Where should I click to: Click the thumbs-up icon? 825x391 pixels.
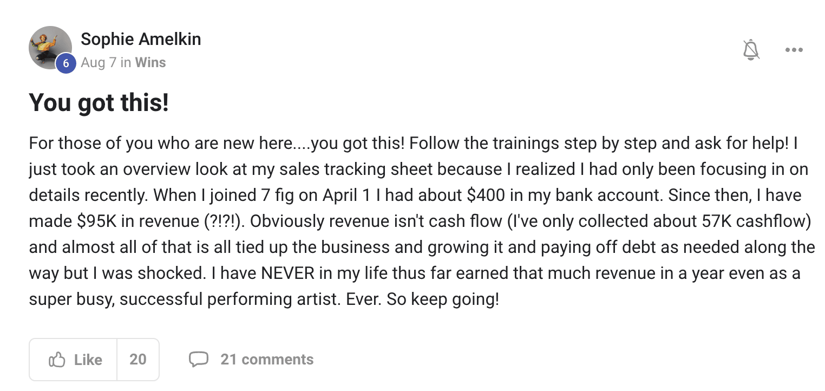tap(57, 360)
